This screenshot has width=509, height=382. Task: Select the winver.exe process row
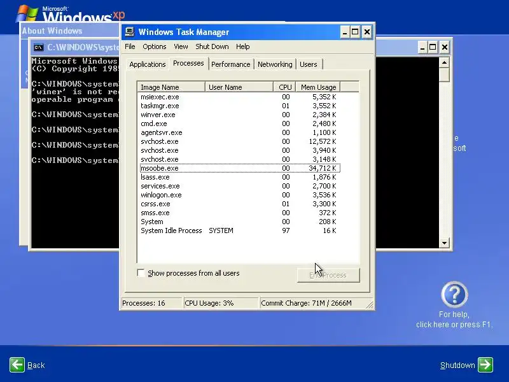click(x=240, y=115)
